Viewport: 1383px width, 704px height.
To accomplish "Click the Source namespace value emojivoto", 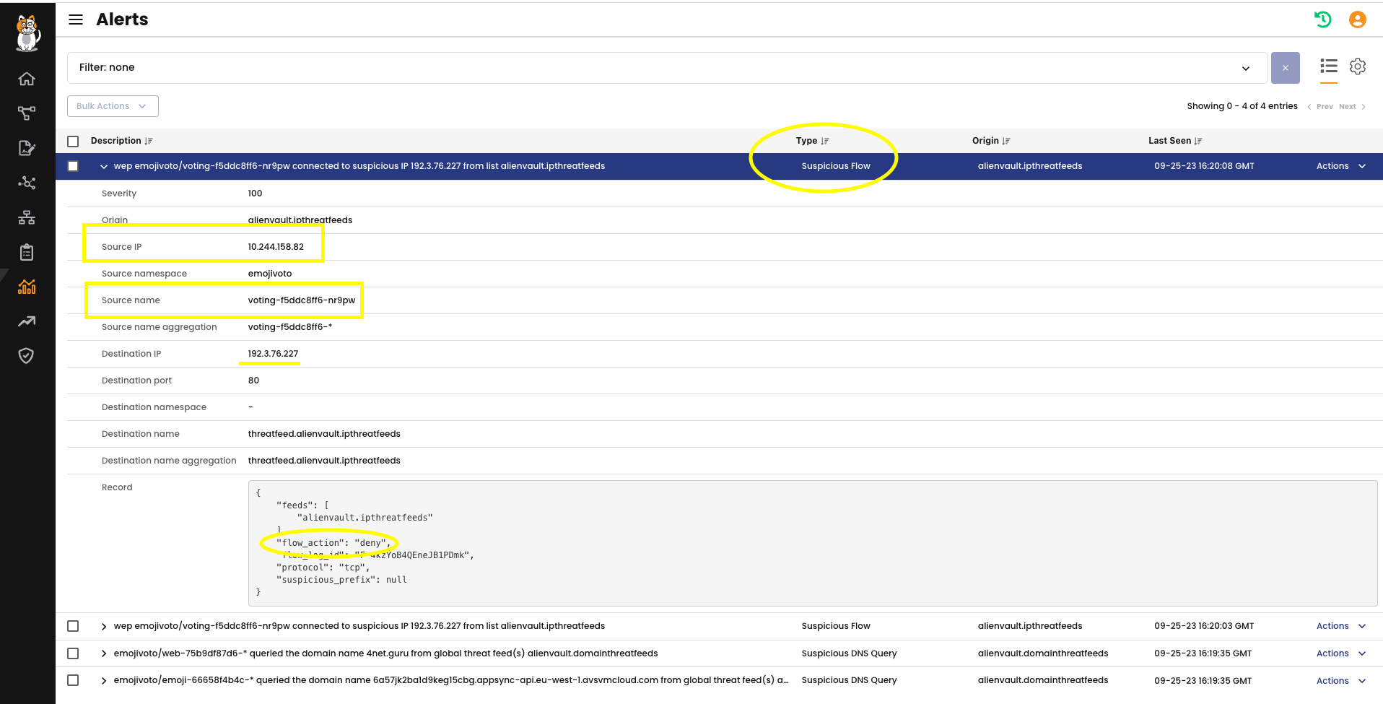I will (270, 274).
